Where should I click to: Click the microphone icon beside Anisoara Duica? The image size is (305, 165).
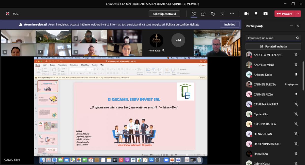[296, 75]
